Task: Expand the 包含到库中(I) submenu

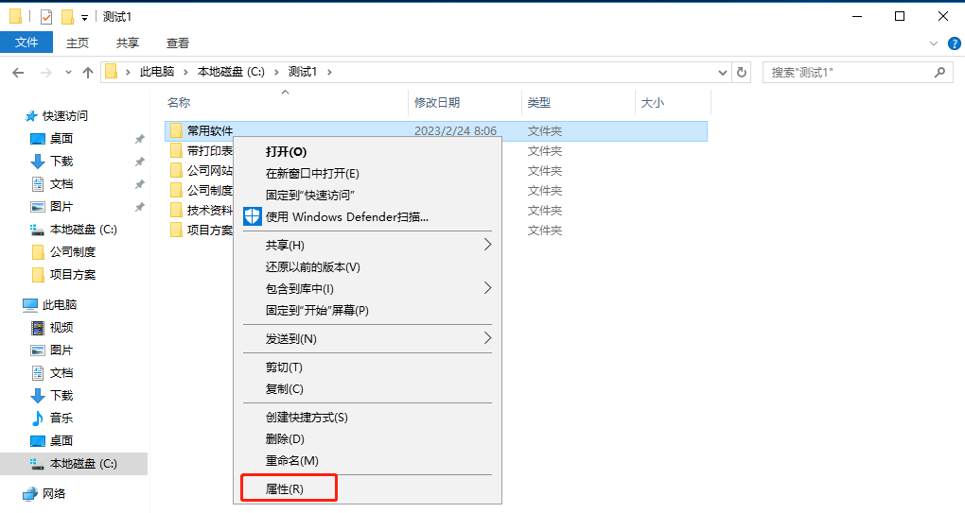Action: (368, 289)
